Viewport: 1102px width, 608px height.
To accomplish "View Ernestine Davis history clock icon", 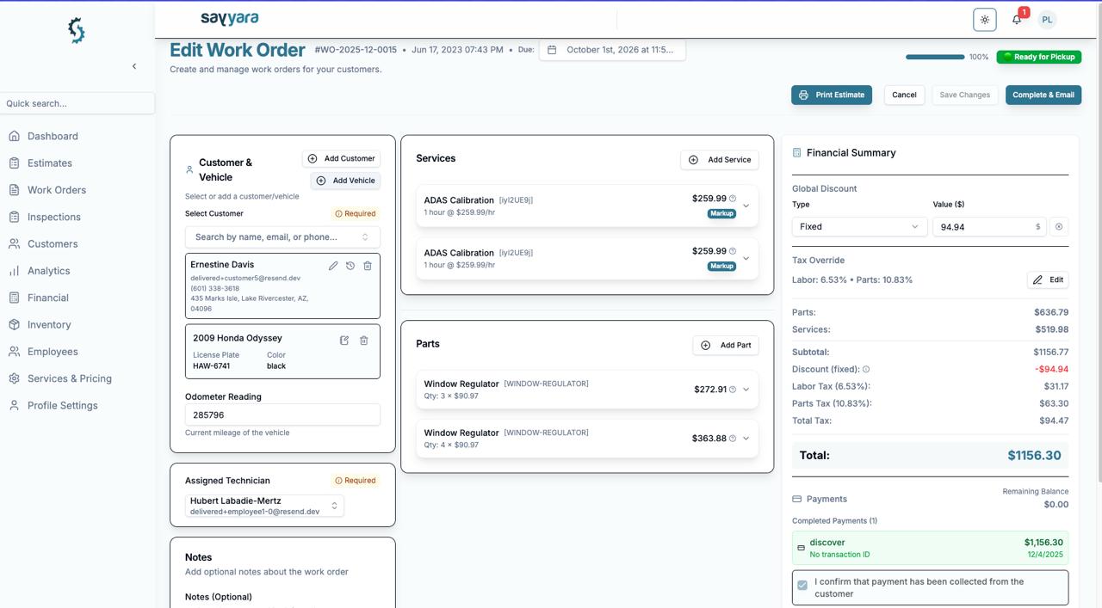I will click(x=350, y=266).
